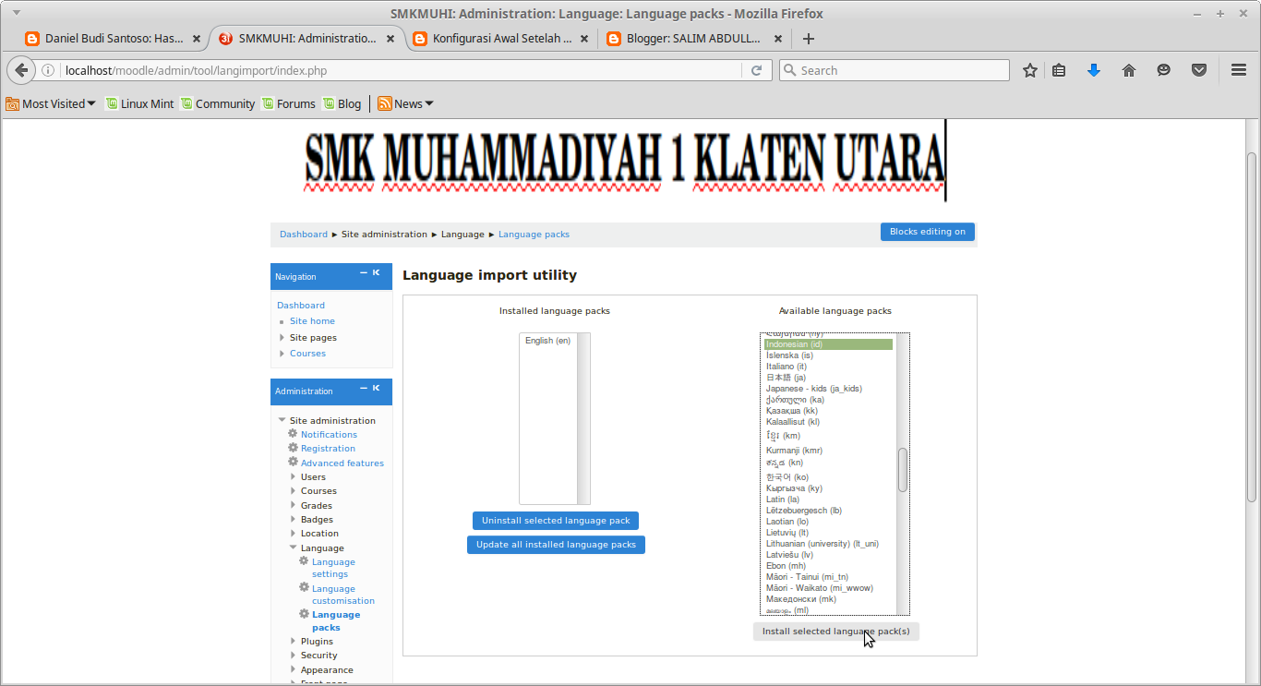The width and height of the screenshot is (1261, 686).
Task: Bookmark this page via the star icon
Action: point(1029,69)
